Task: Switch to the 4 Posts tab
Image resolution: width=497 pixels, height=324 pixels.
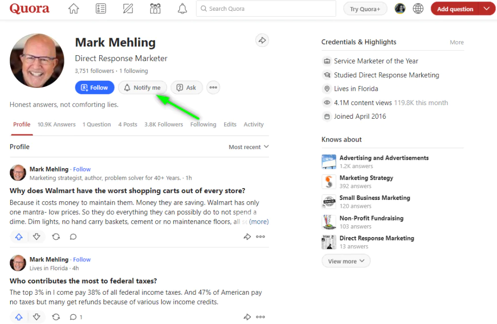Action: tap(127, 125)
